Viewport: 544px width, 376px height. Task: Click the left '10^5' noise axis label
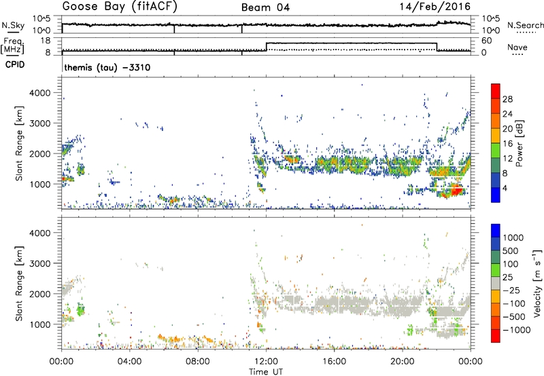click(41, 19)
